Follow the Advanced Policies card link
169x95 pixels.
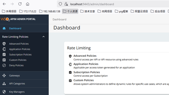(85, 56)
